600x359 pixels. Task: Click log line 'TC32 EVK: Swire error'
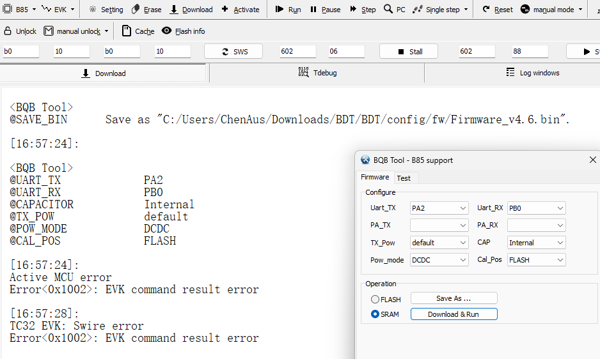point(77,326)
